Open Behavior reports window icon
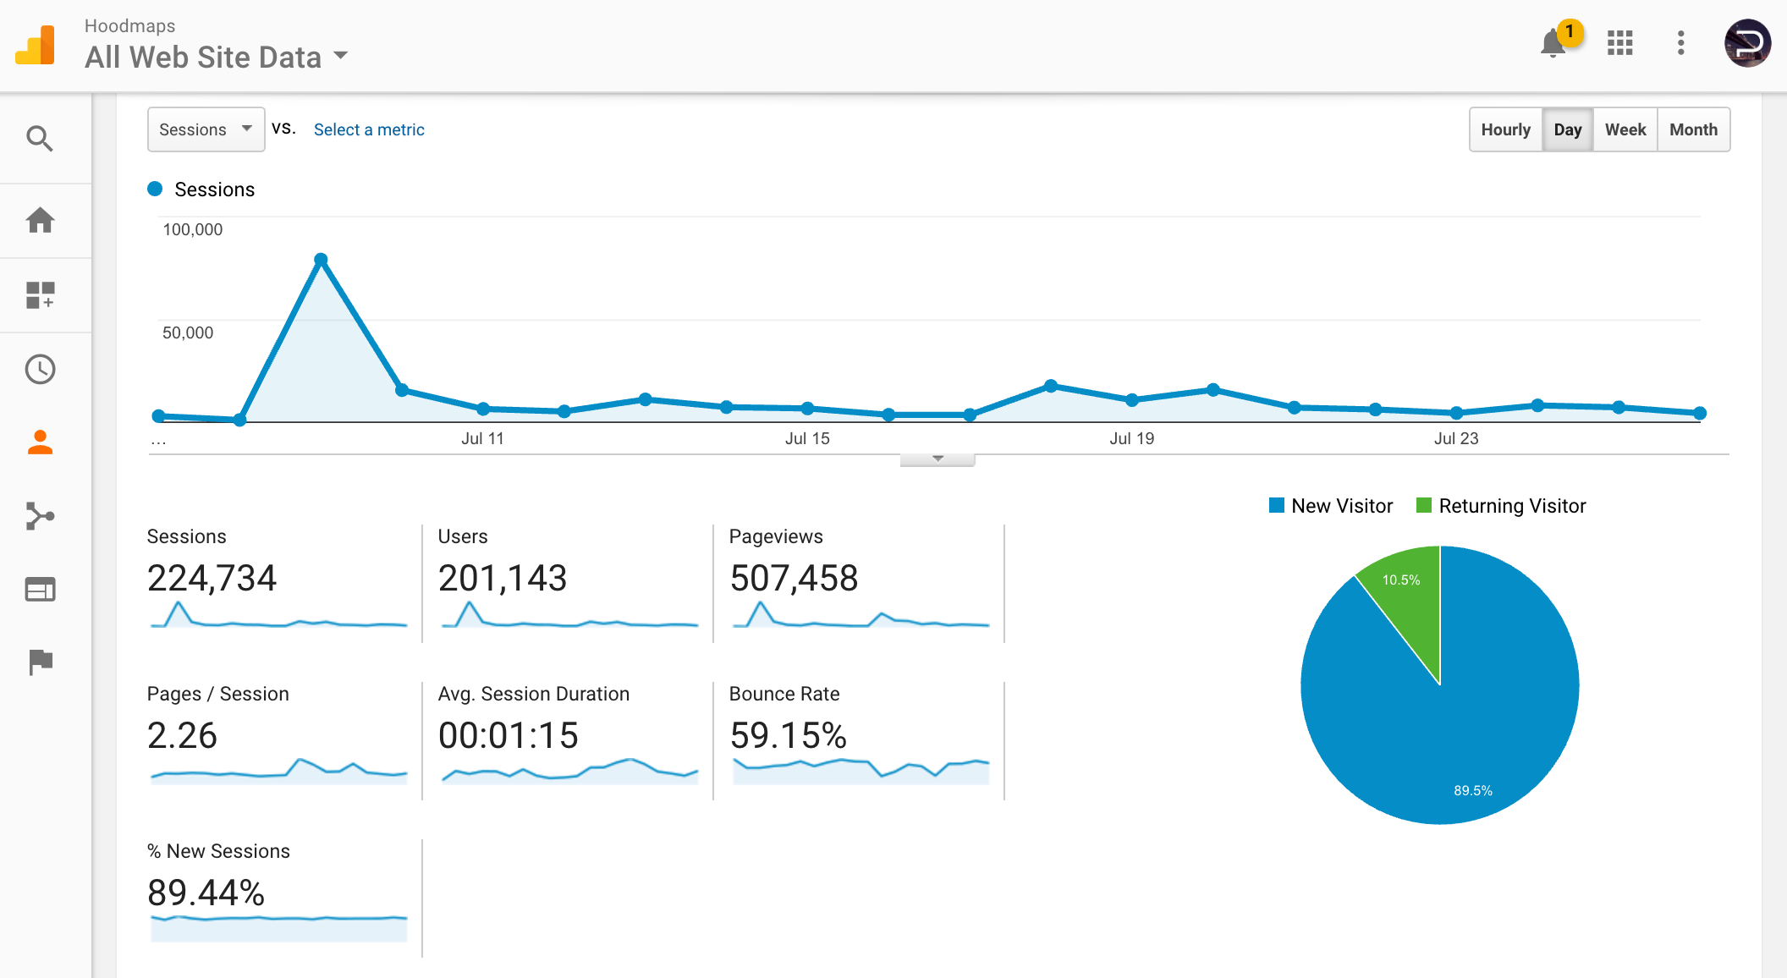Image resolution: width=1787 pixels, height=978 pixels. pos(40,590)
